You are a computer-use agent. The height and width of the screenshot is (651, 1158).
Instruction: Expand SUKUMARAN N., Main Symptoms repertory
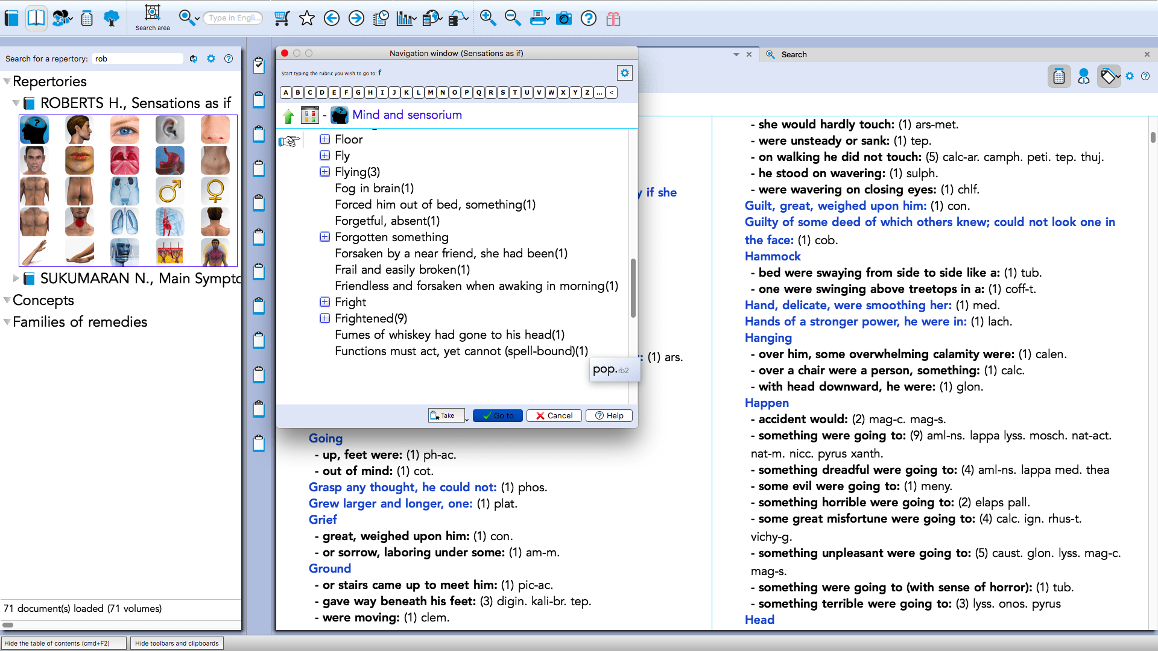coord(16,278)
